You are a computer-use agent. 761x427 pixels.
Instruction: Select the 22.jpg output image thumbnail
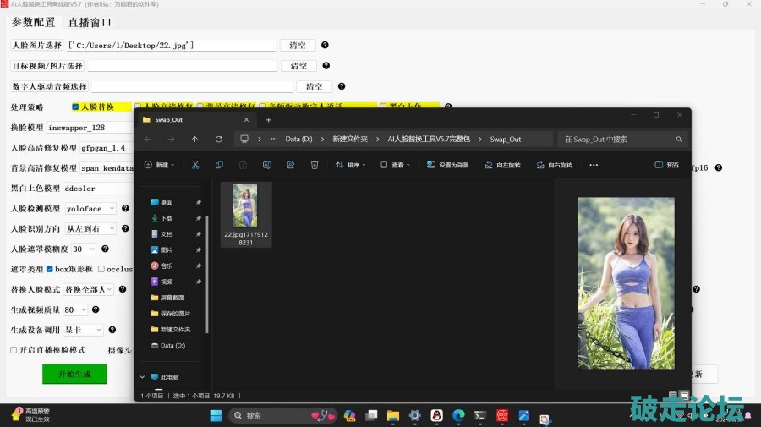245,206
